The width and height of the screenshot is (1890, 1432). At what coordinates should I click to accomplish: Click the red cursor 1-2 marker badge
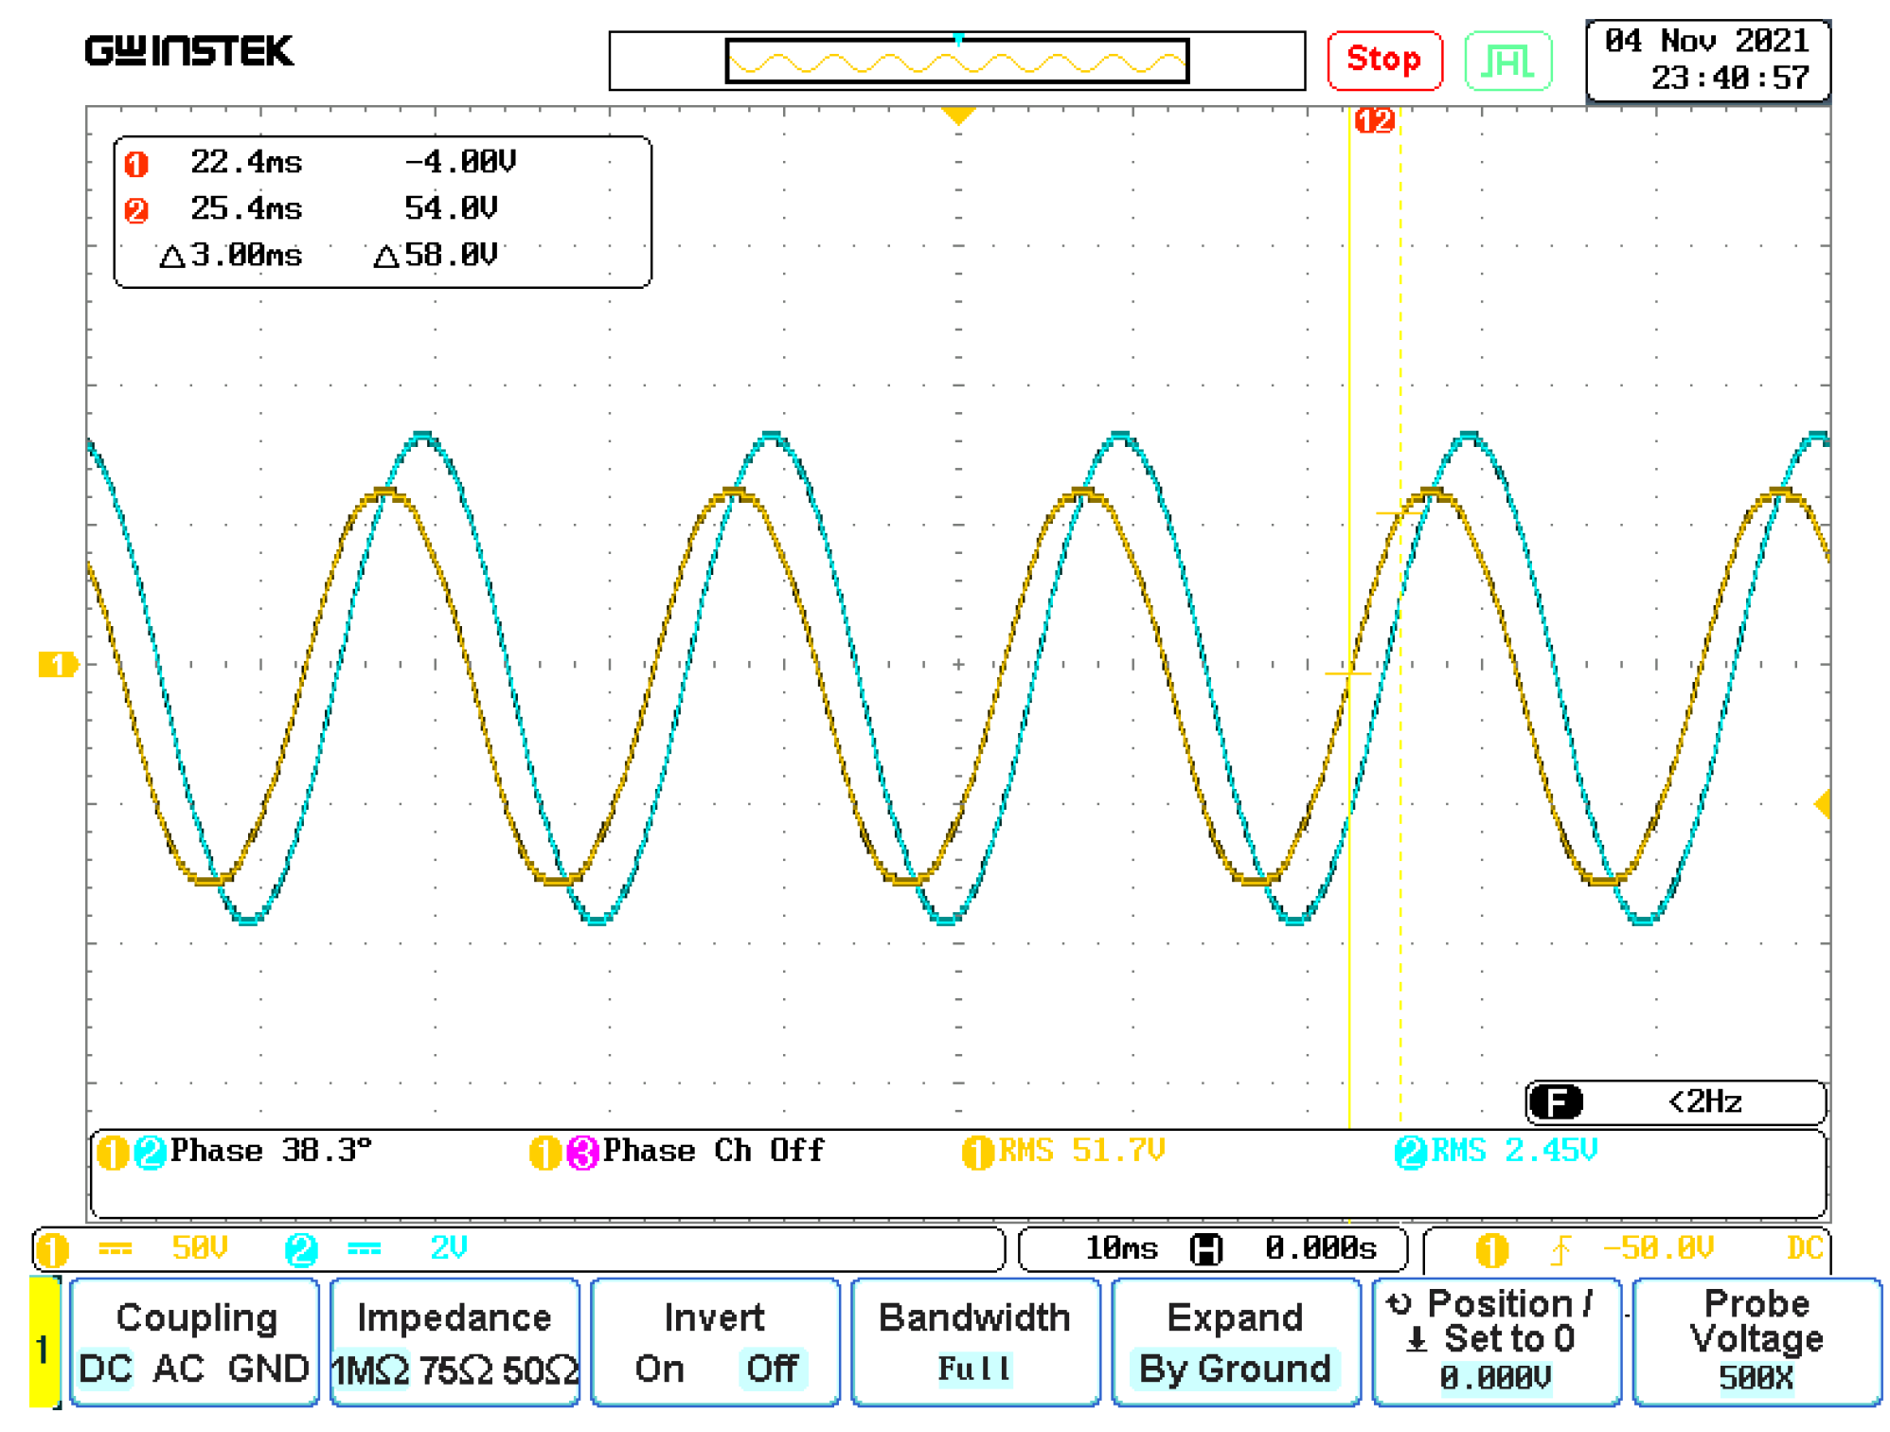coord(1373,120)
